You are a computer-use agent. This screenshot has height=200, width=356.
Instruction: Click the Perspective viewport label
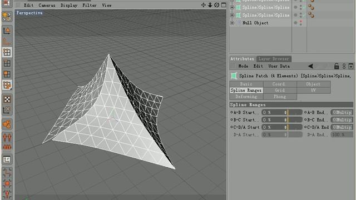(29, 13)
